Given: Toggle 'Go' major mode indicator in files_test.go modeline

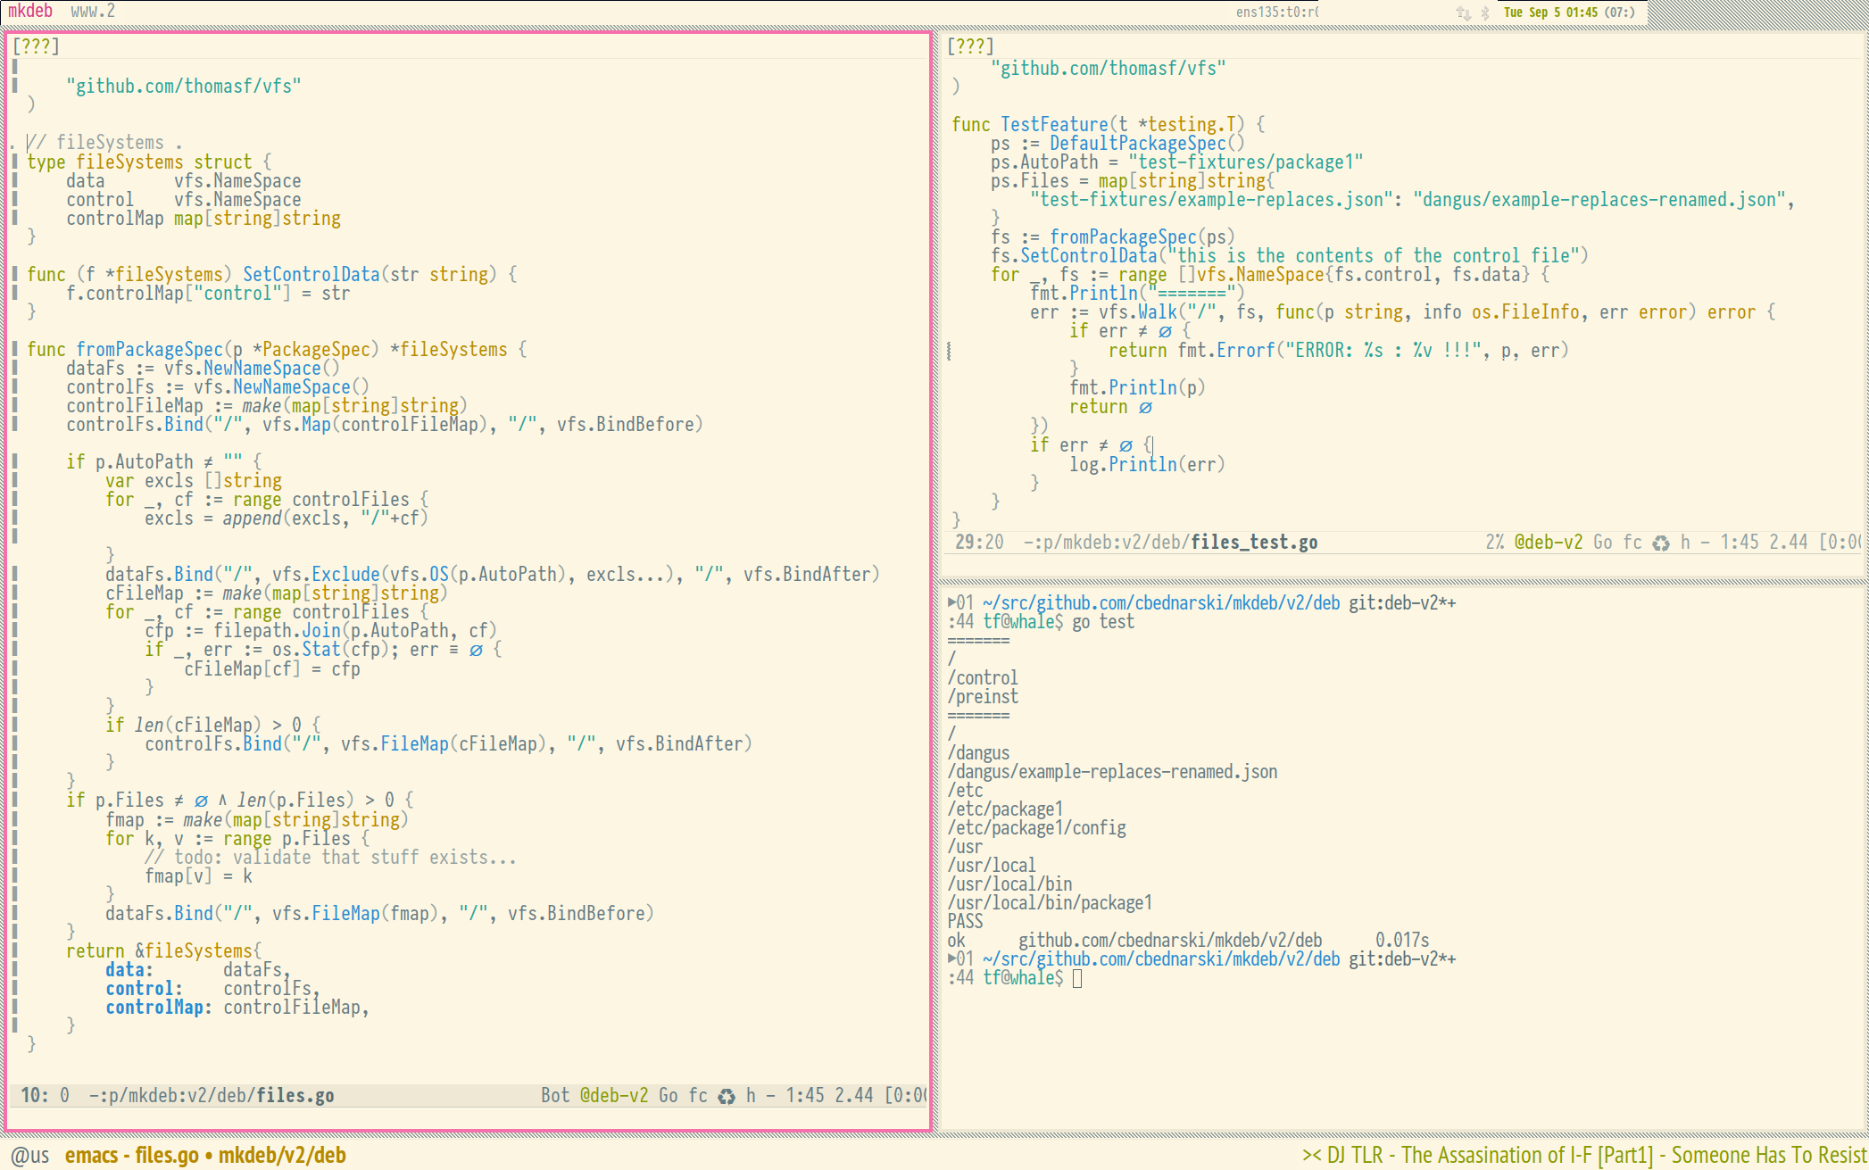Looking at the screenshot, I should click(1602, 542).
